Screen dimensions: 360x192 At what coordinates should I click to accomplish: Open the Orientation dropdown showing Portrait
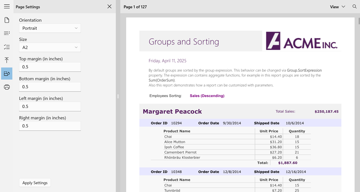(x=50, y=28)
